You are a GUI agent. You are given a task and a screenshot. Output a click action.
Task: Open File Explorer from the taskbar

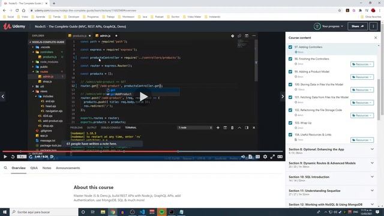[103, 212]
